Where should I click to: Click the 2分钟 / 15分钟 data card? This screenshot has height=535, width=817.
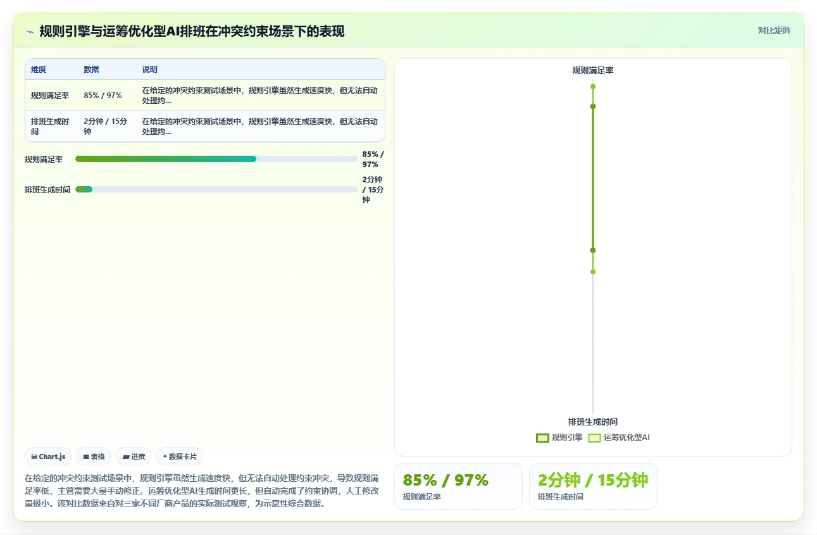(593, 486)
